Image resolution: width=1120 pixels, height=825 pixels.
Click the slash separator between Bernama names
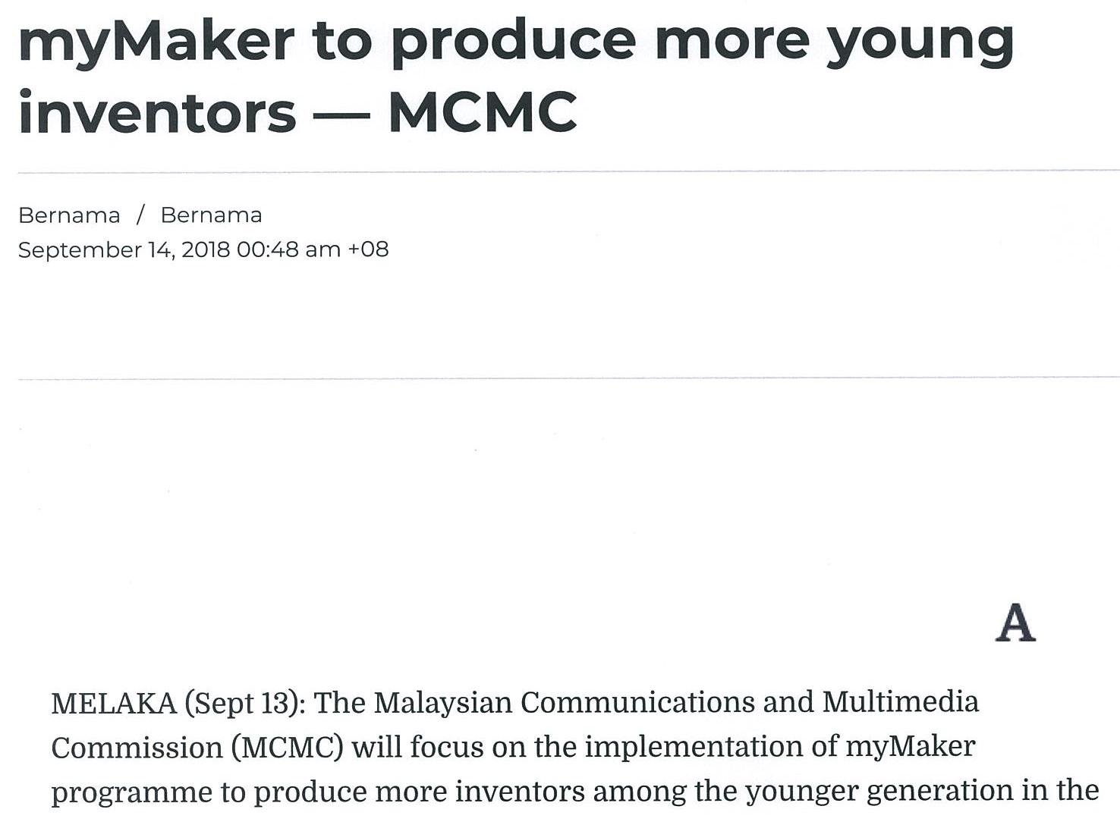tap(140, 215)
